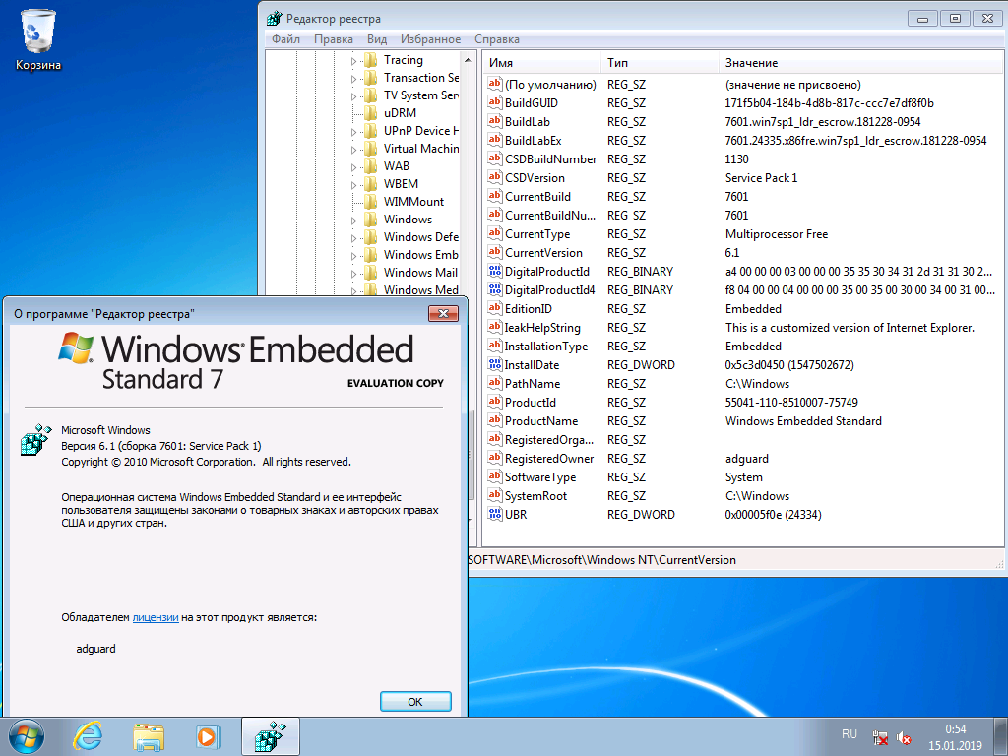Click the folder icon next to WIMMount
Screen dimensions: 1008x756
click(370, 202)
